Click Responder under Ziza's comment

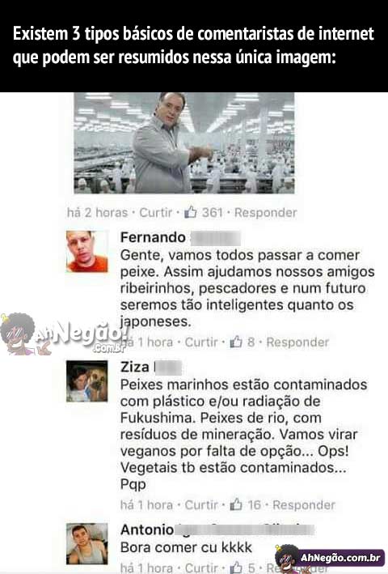tap(304, 505)
